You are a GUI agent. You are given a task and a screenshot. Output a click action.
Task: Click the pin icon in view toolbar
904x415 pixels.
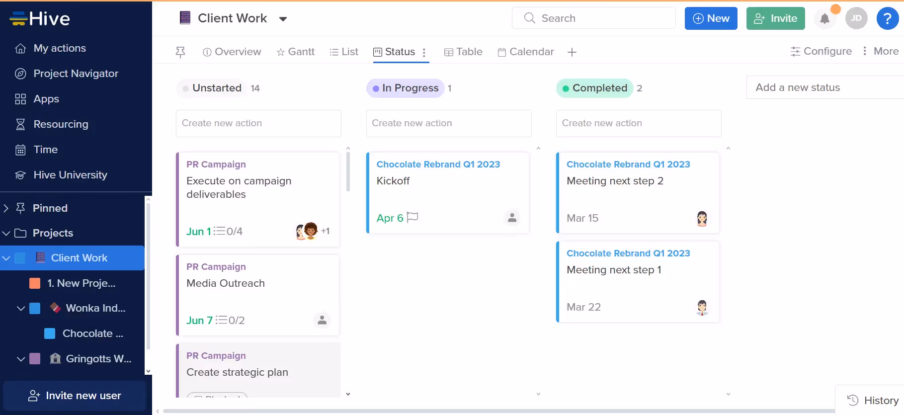pyautogui.click(x=180, y=52)
